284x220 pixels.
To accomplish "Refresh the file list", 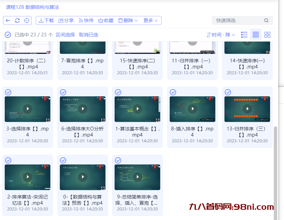I will pyautogui.click(x=17, y=20).
